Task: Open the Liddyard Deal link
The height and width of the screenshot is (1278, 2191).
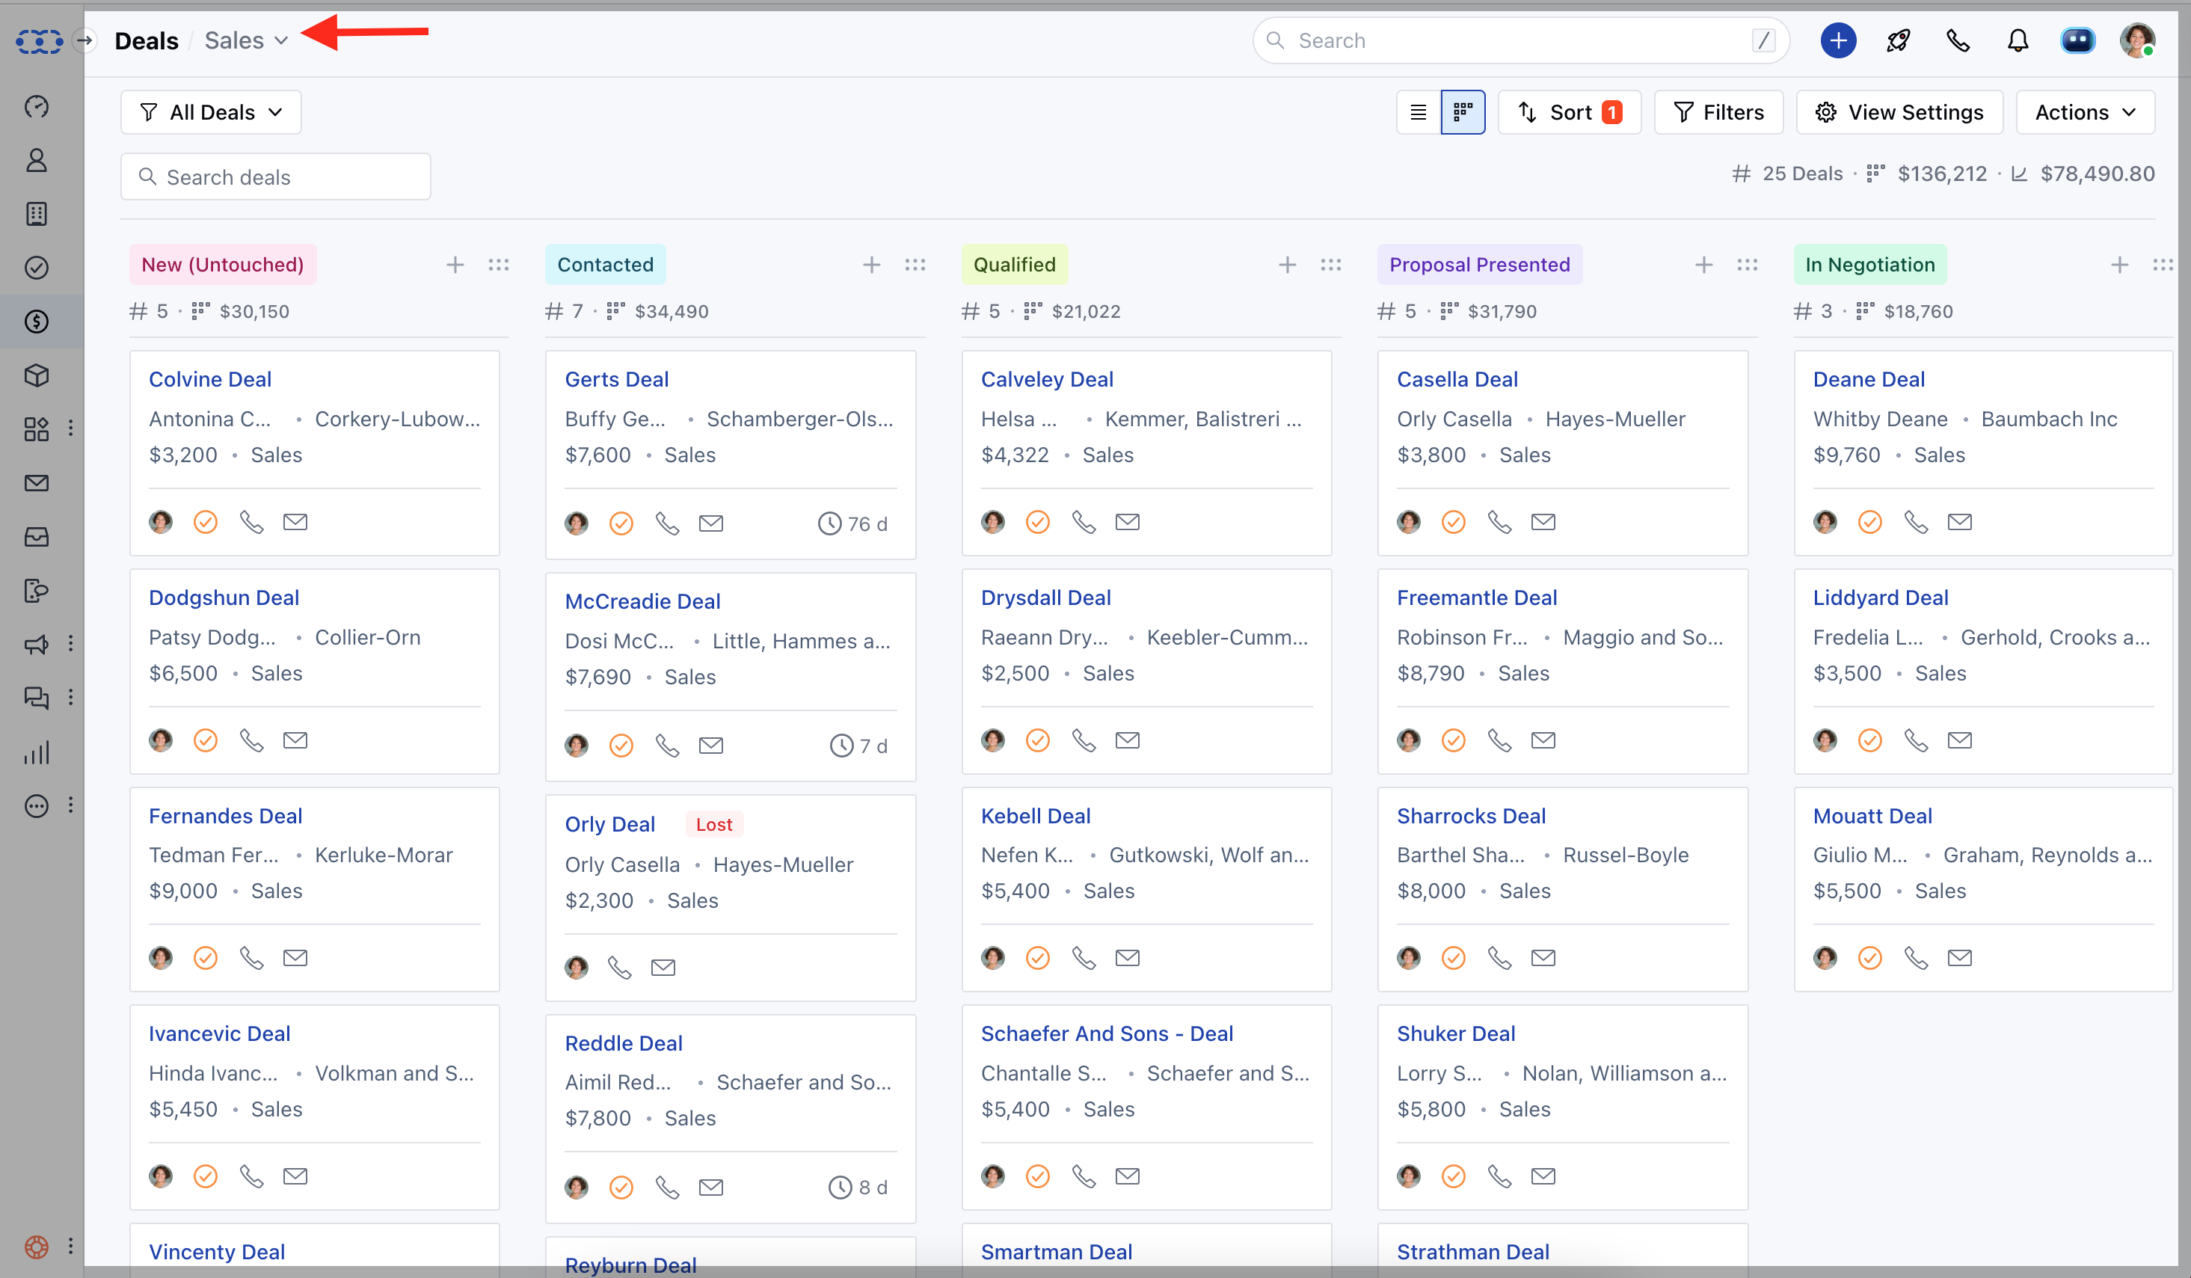Action: tap(1881, 597)
